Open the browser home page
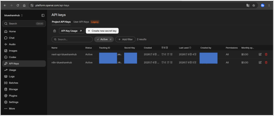The width and height of the screenshot is (274, 116). point(24,5)
